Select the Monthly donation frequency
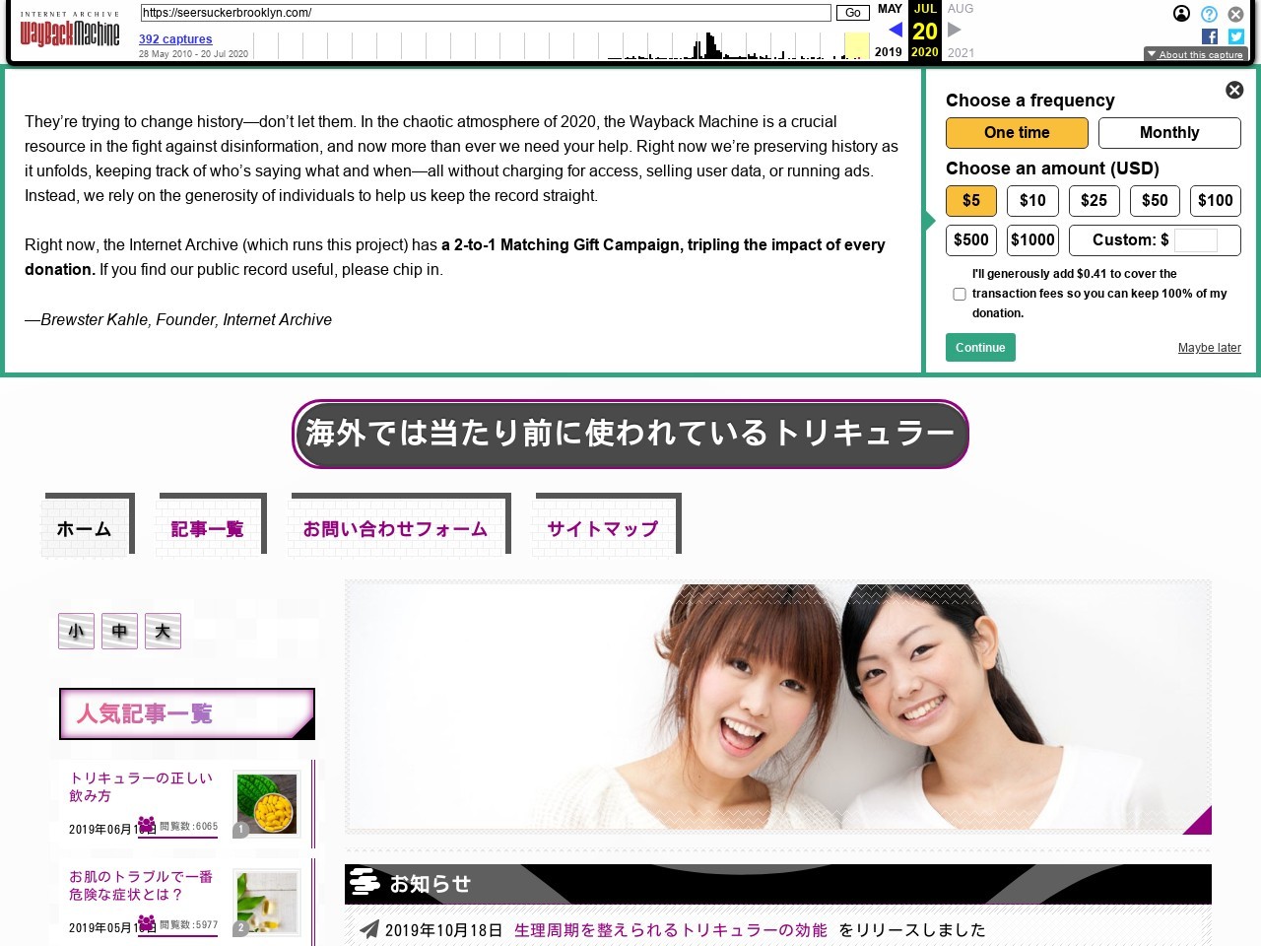This screenshot has height=946, width=1261. pyautogui.click(x=1168, y=133)
